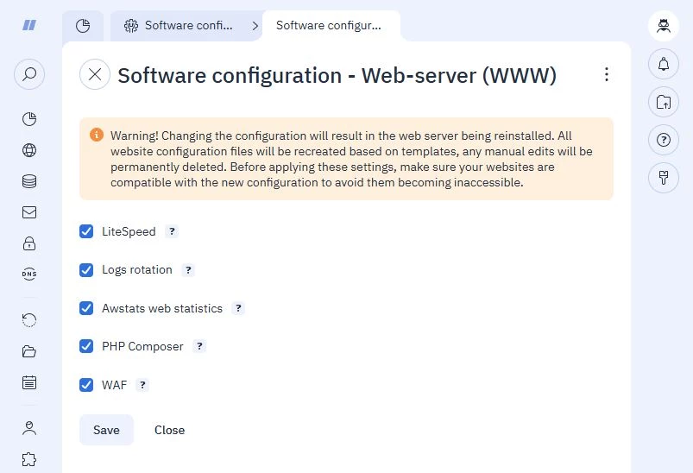
Task: Open the three-dot options menu
Action: click(x=607, y=74)
